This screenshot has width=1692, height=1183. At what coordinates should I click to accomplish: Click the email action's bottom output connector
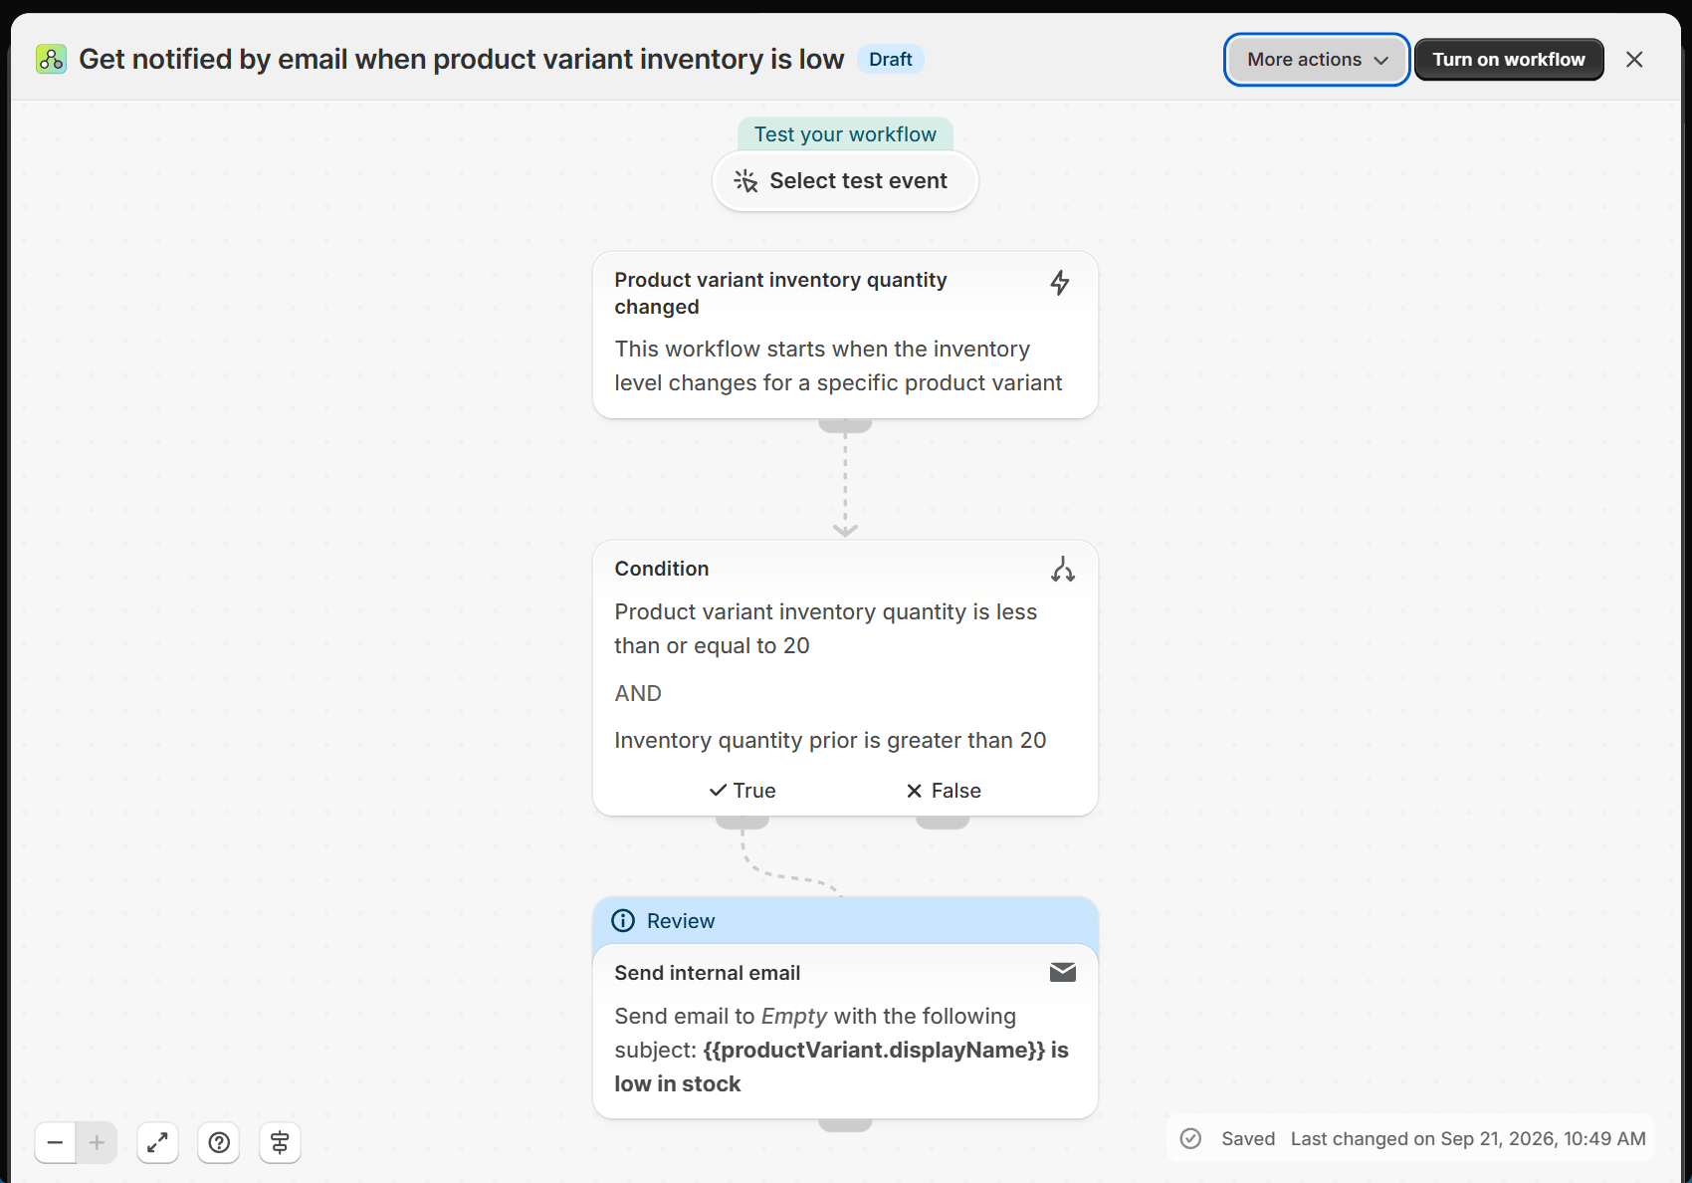[x=845, y=1125]
